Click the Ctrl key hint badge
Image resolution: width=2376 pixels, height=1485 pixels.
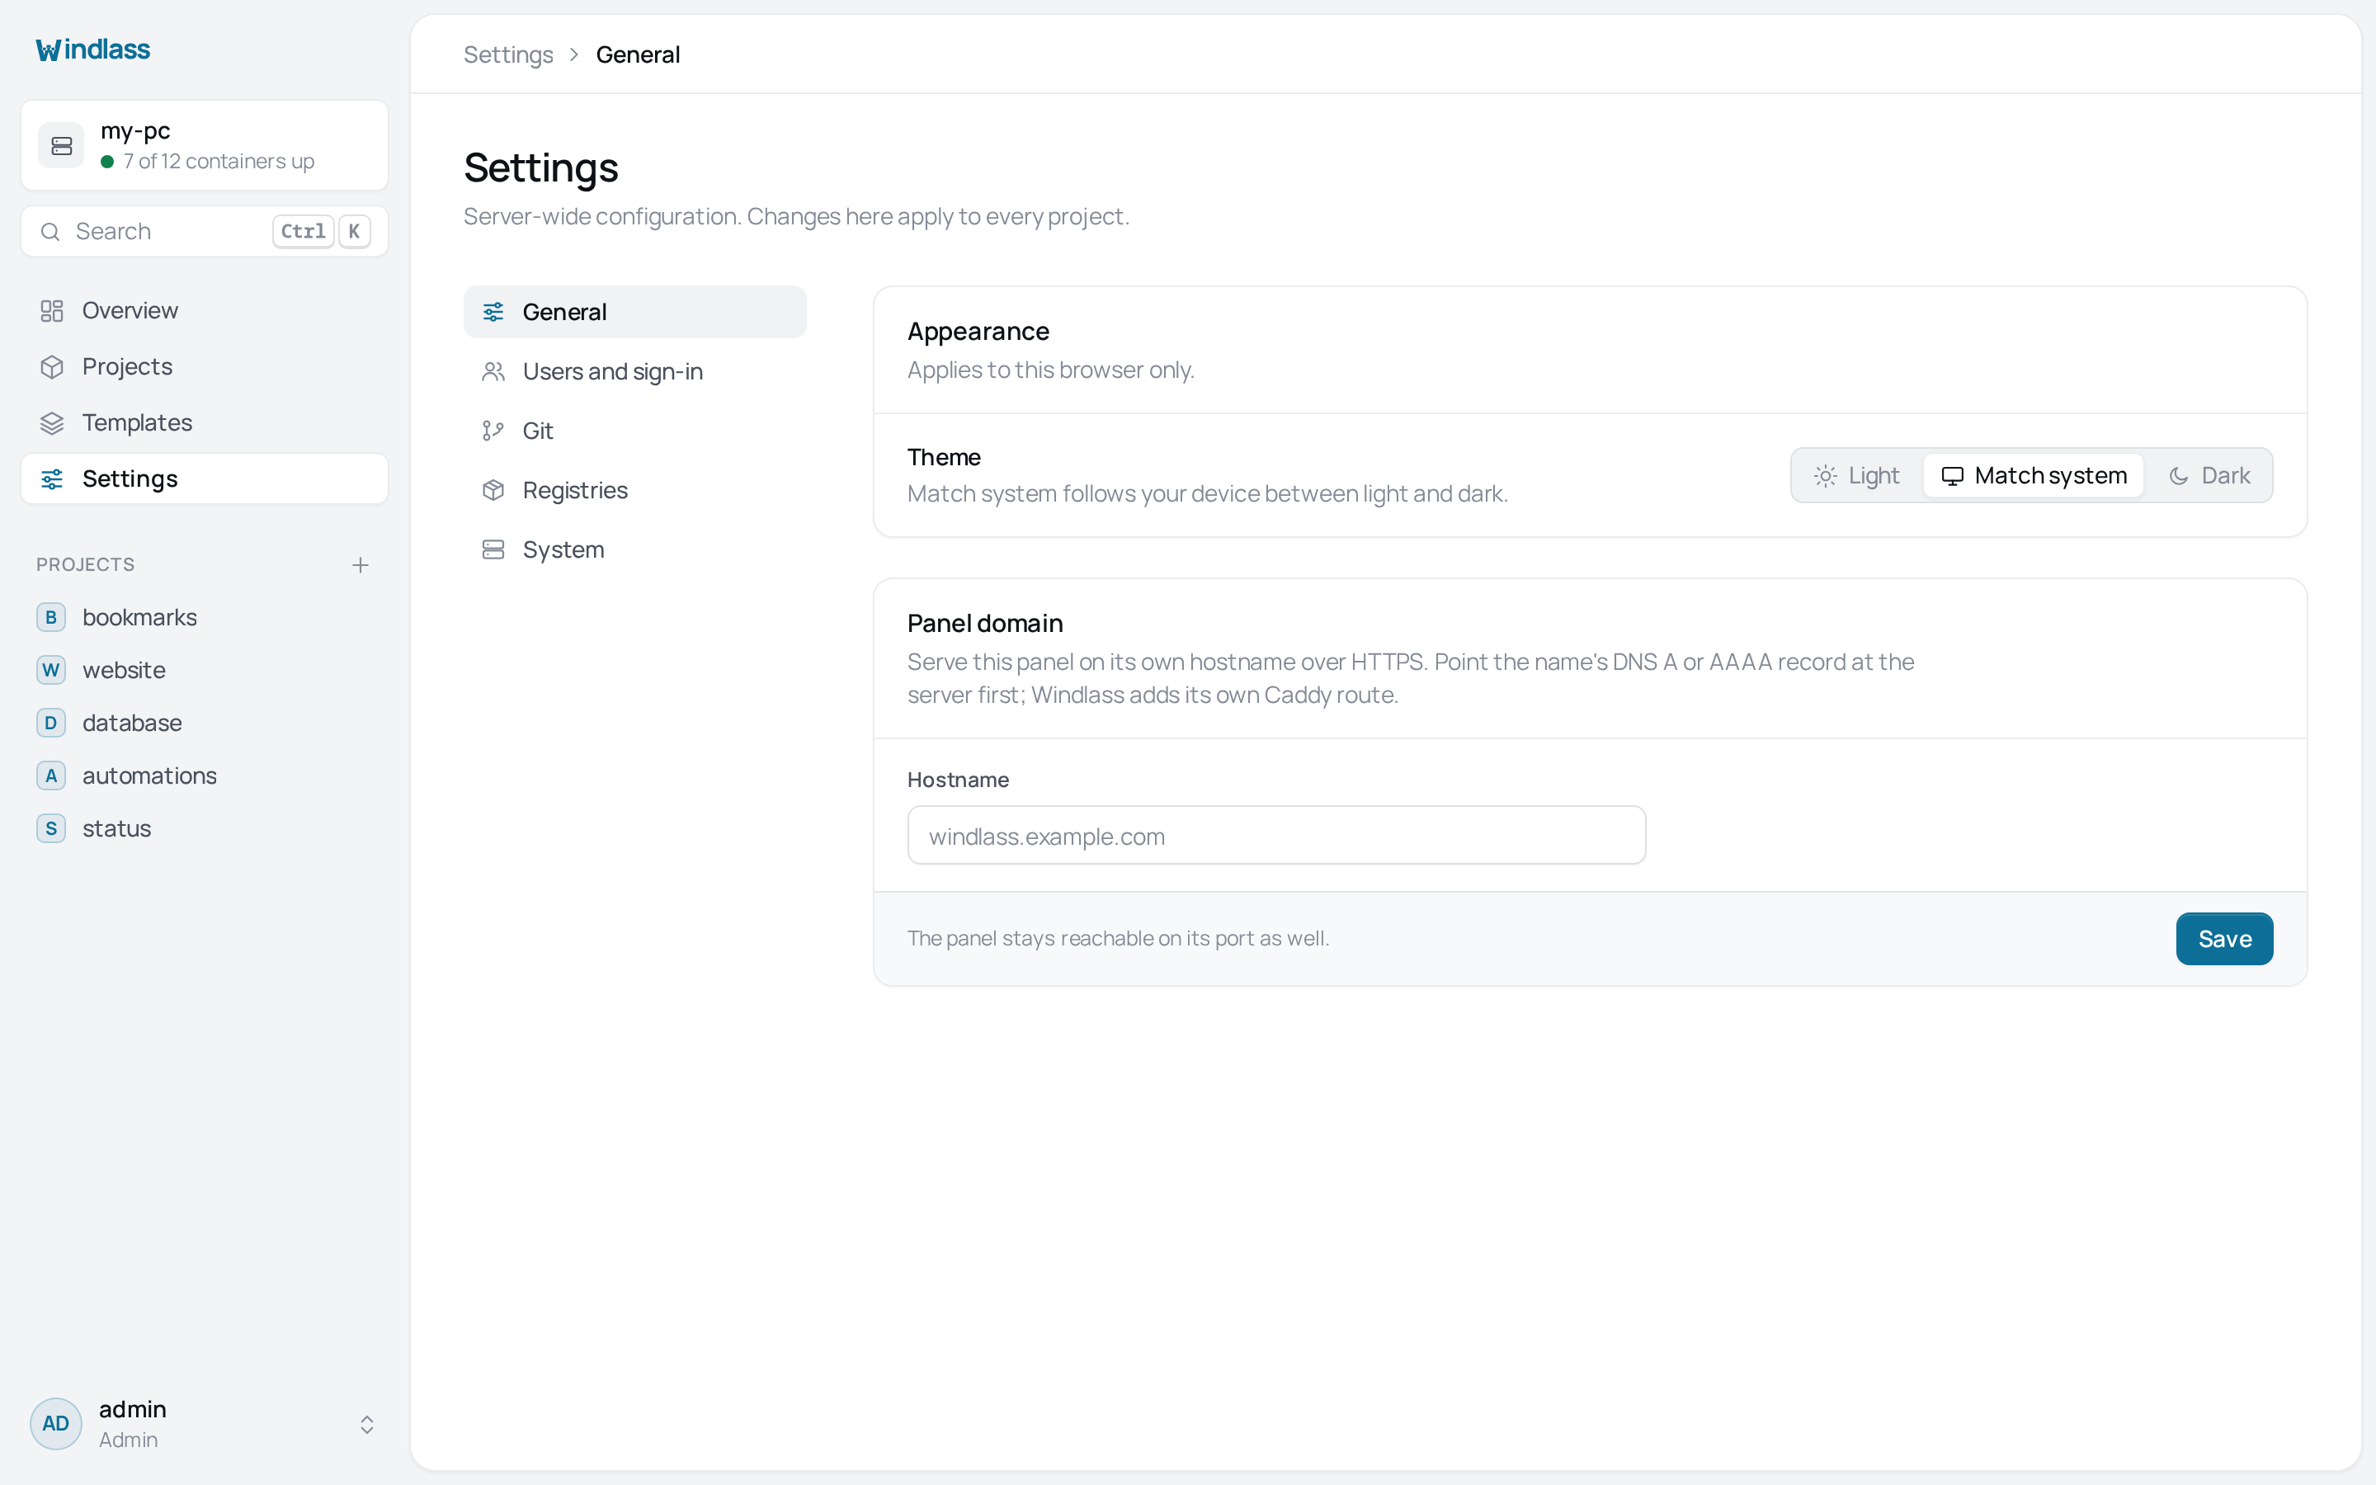(x=303, y=232)
